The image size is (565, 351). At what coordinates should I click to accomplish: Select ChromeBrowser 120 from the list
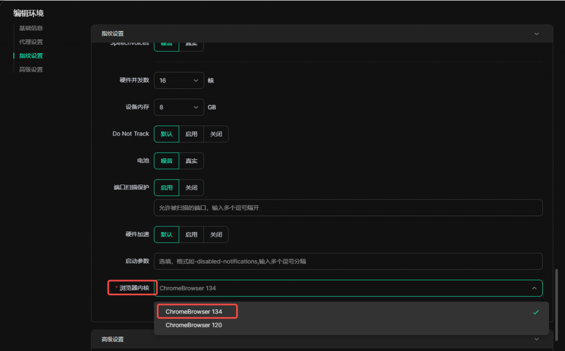pyautogui.click(x=194, y=325)
